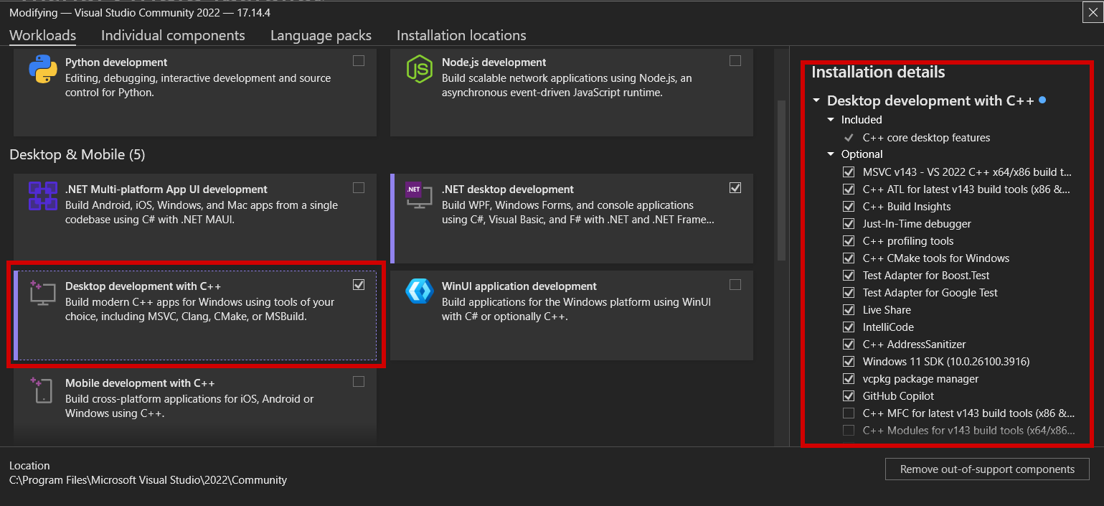1104x506 pixels.
Task: Collapse the Included section
Action: (x=831, y=120)
